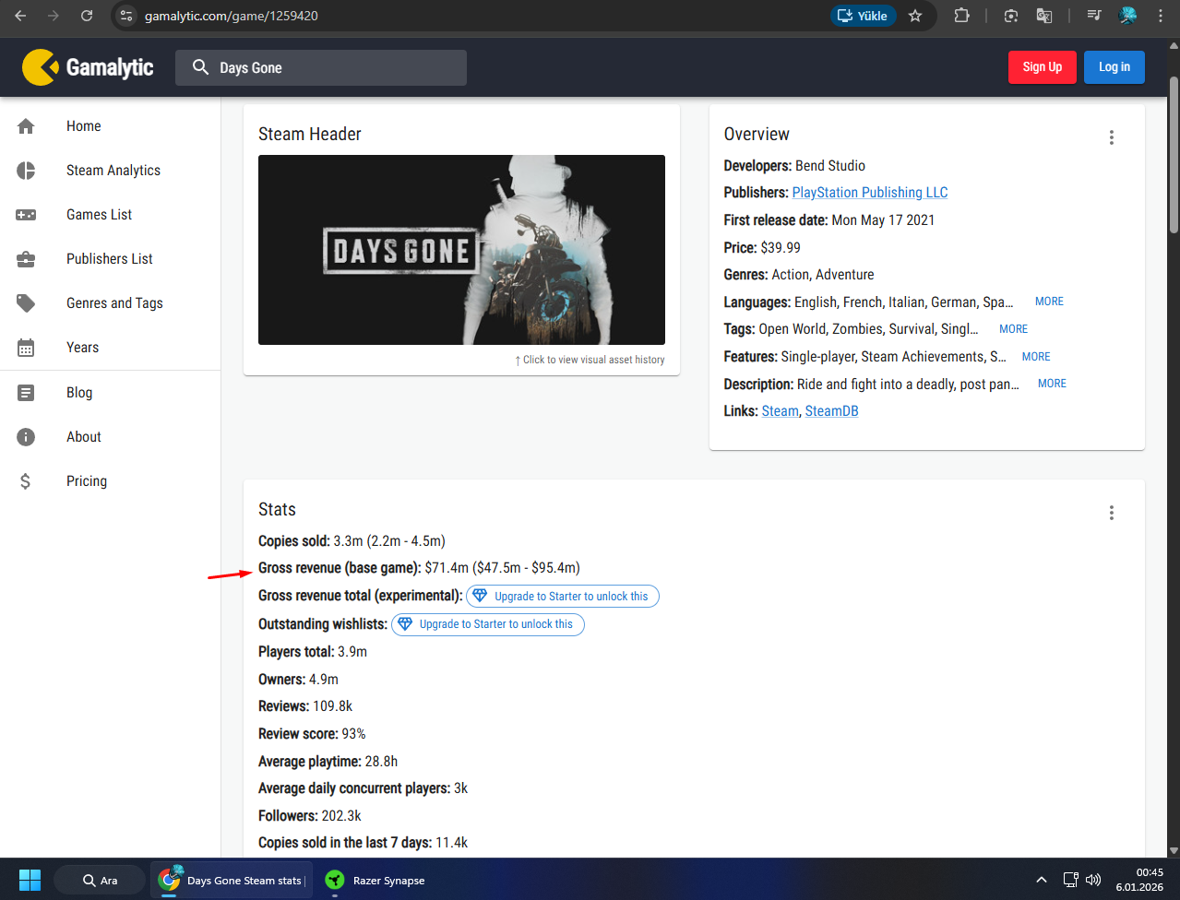1180x900 pixels.
Task: Click the Sign Up button
Action: pos(1042,66)
